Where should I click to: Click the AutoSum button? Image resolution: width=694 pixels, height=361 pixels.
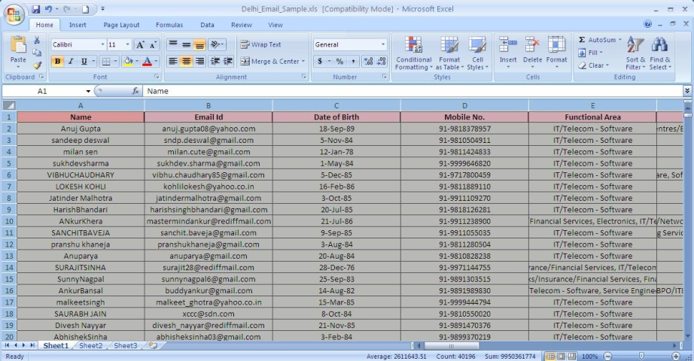click(x=598, y=40)
